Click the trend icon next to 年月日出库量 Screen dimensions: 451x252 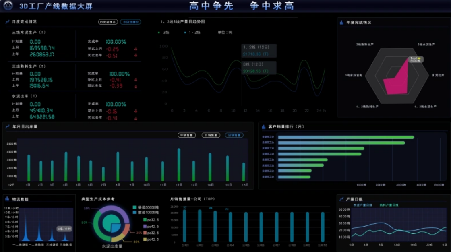(8, 126)
